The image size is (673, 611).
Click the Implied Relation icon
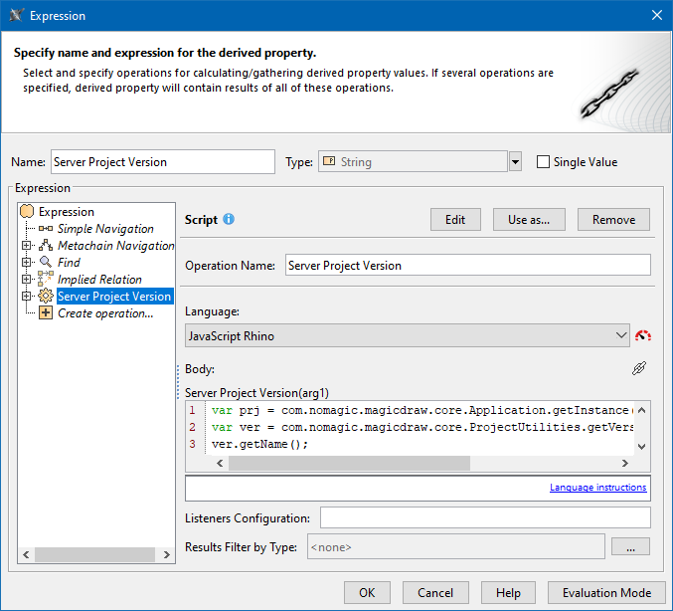click(x=46, y=280)
